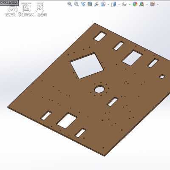Viewport: 170px width, 170px height.
Task: Expand the Hide/Show Items dropdown arrow
Action: [130, 4]
